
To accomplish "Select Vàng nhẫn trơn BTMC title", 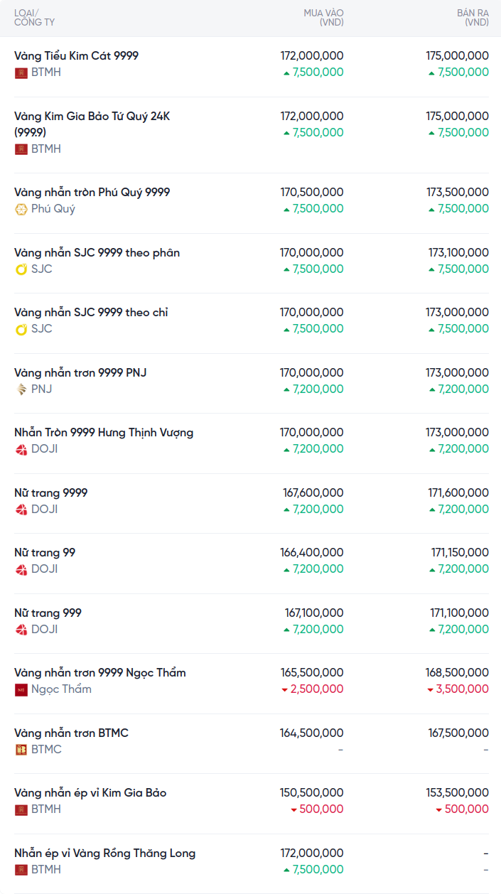I will click(71, 733).
